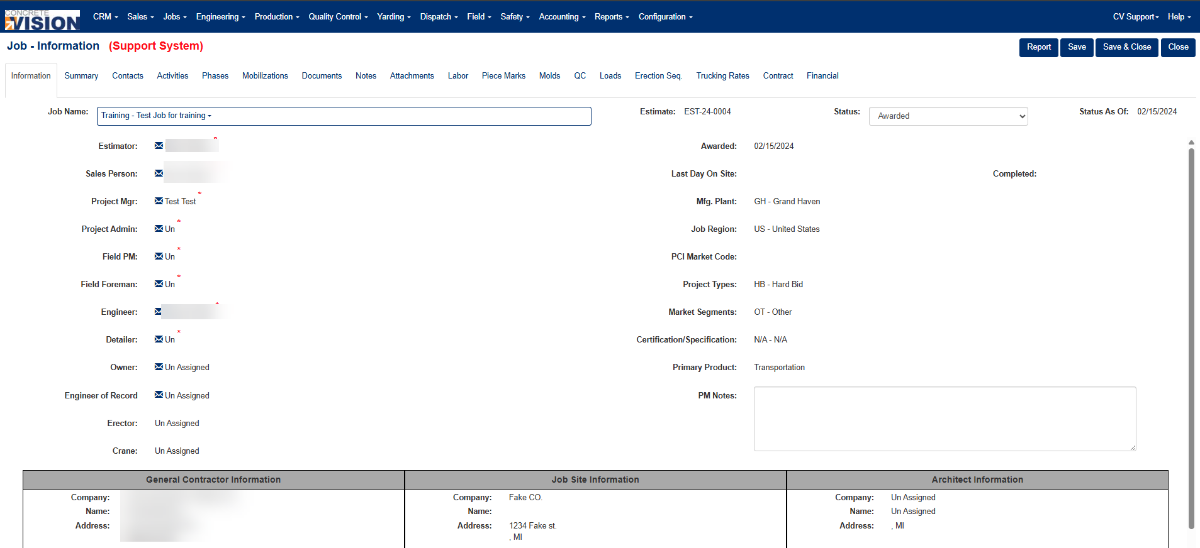The image size is (1200, 548).
Task: Click the Field PM email envelope icon
Action: coord(159,256)
